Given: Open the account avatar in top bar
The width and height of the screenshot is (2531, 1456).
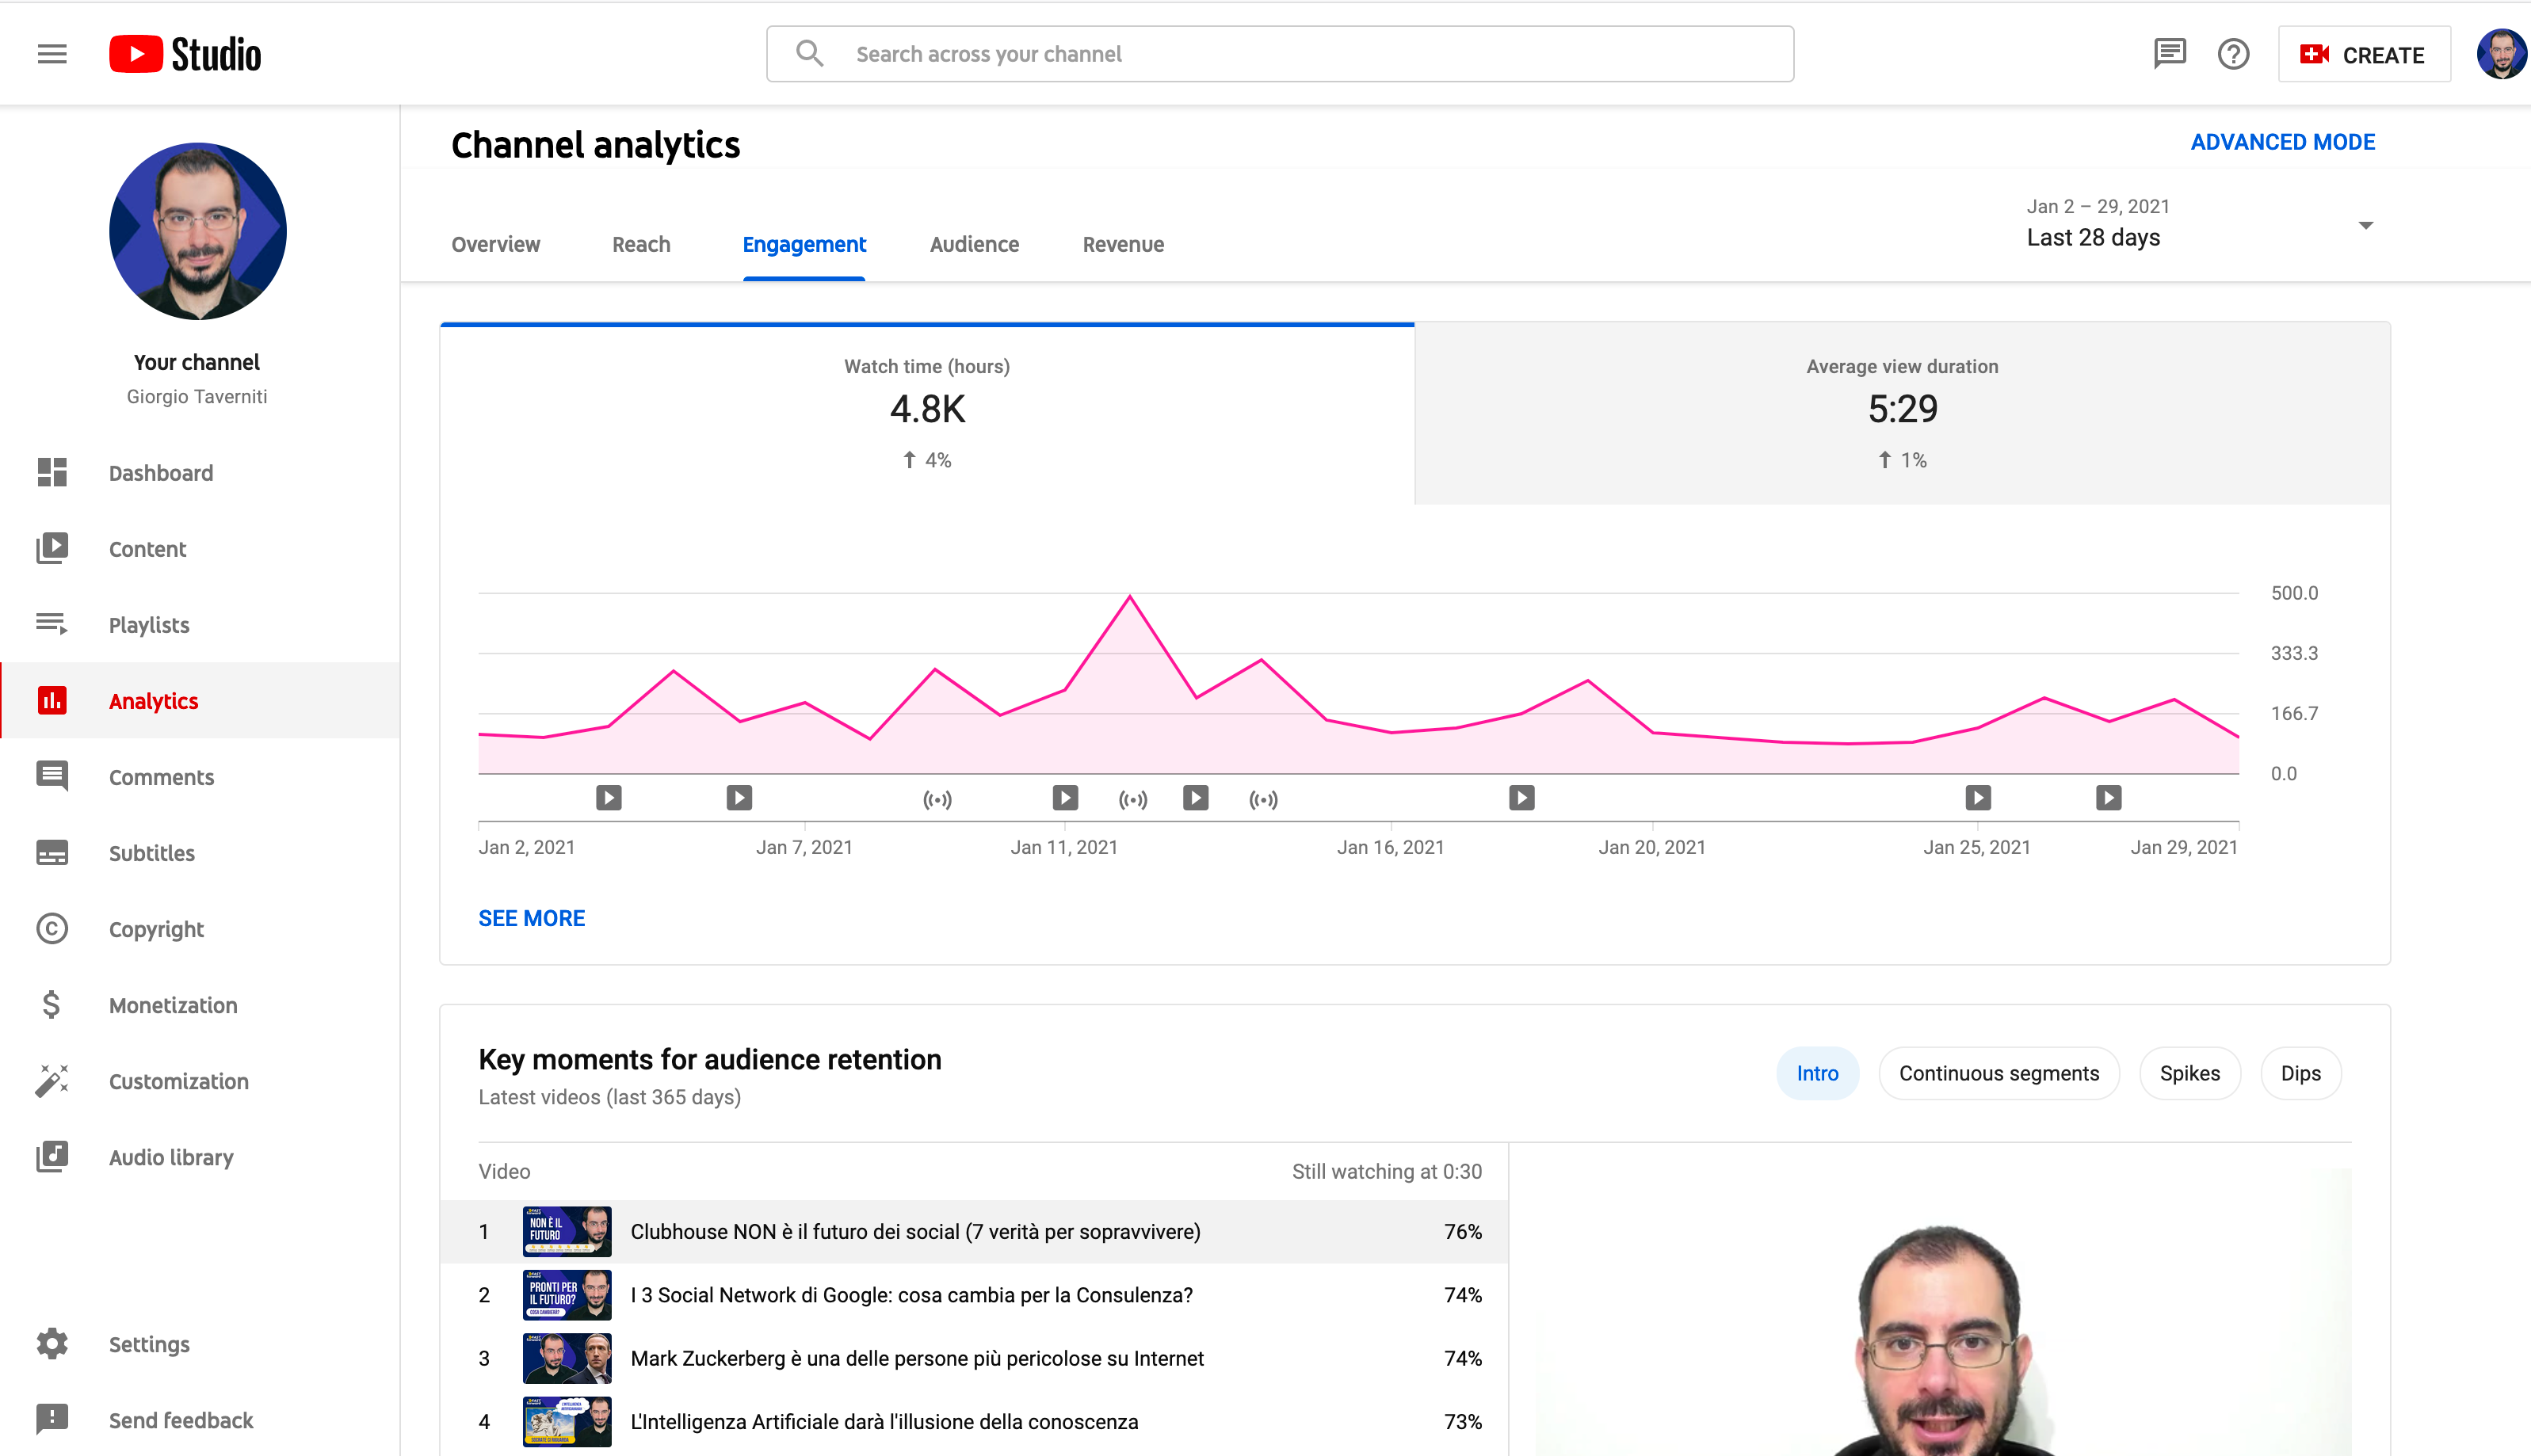Looking at the screenshot, I should 2501,54.
